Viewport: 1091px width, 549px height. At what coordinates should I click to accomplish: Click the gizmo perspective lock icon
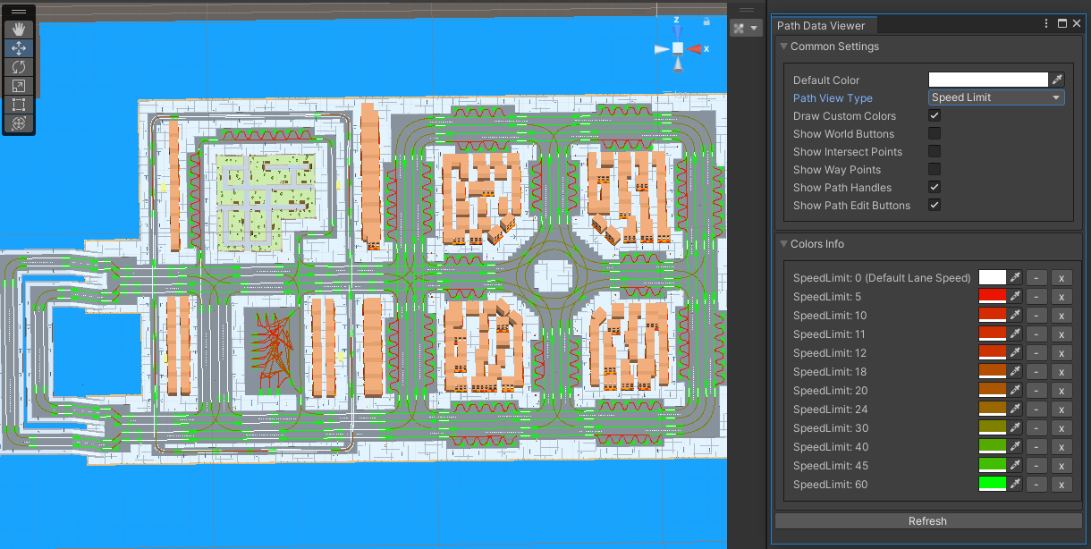tap(706, 20)
